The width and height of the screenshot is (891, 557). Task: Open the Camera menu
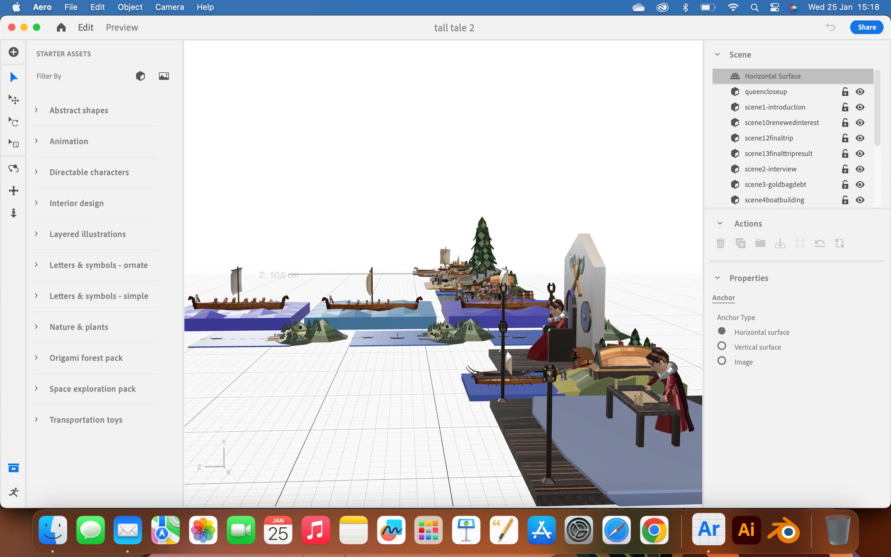point(169,7)
